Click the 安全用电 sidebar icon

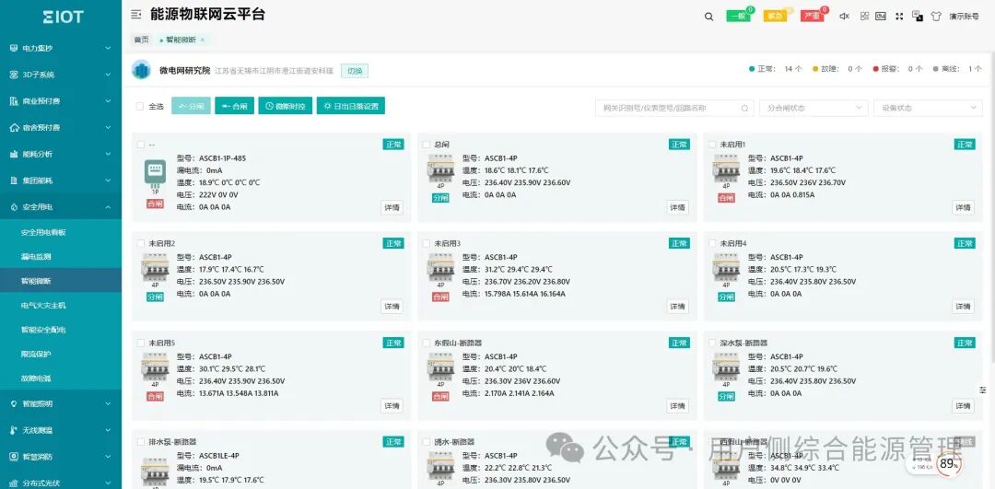click(x=14, y=207)
